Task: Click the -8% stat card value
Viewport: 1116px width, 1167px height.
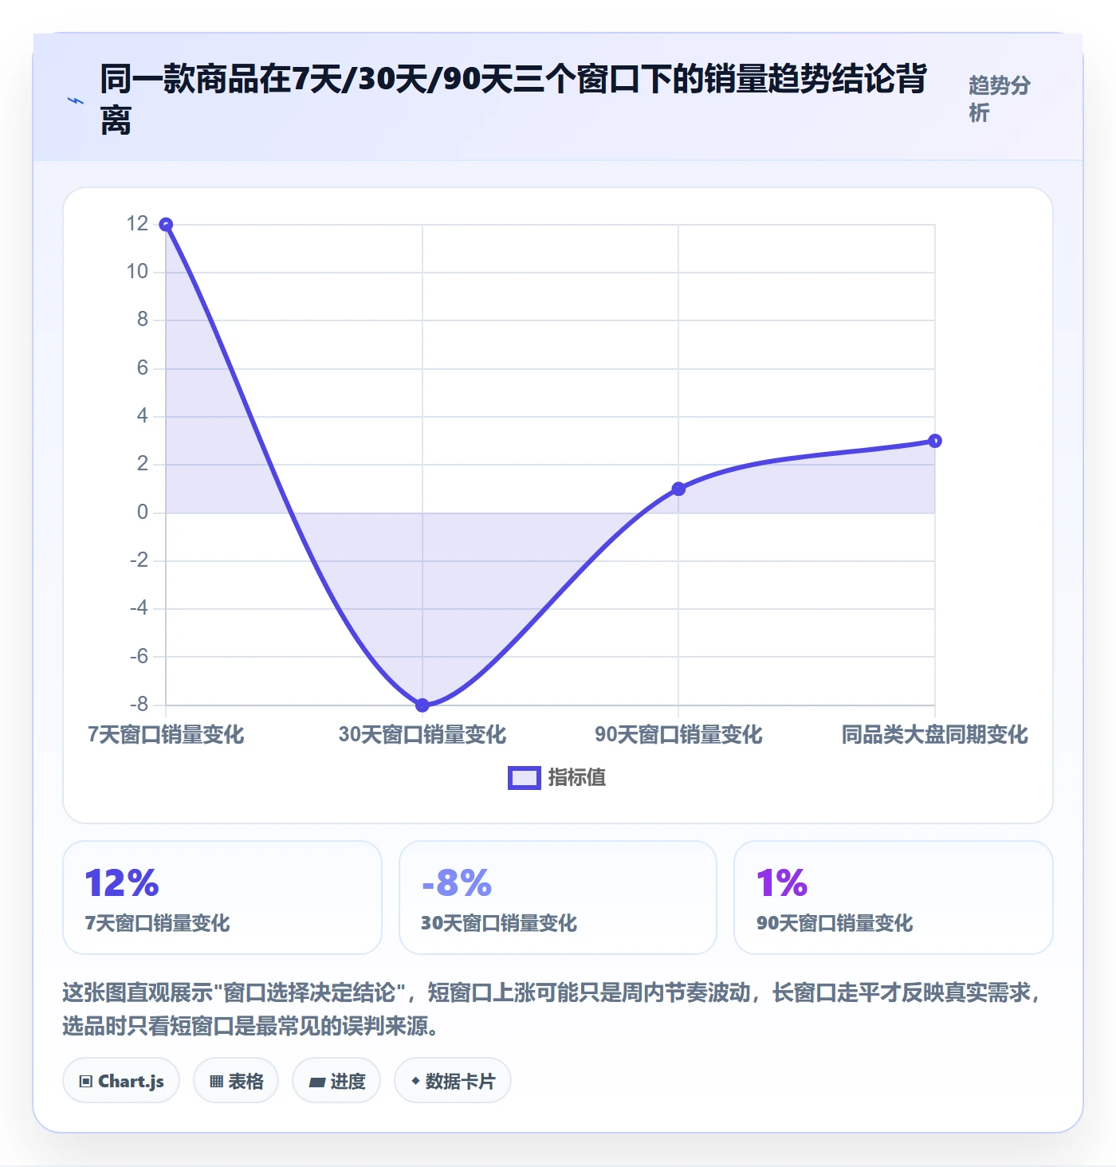Action: click(x=457, y=883)
